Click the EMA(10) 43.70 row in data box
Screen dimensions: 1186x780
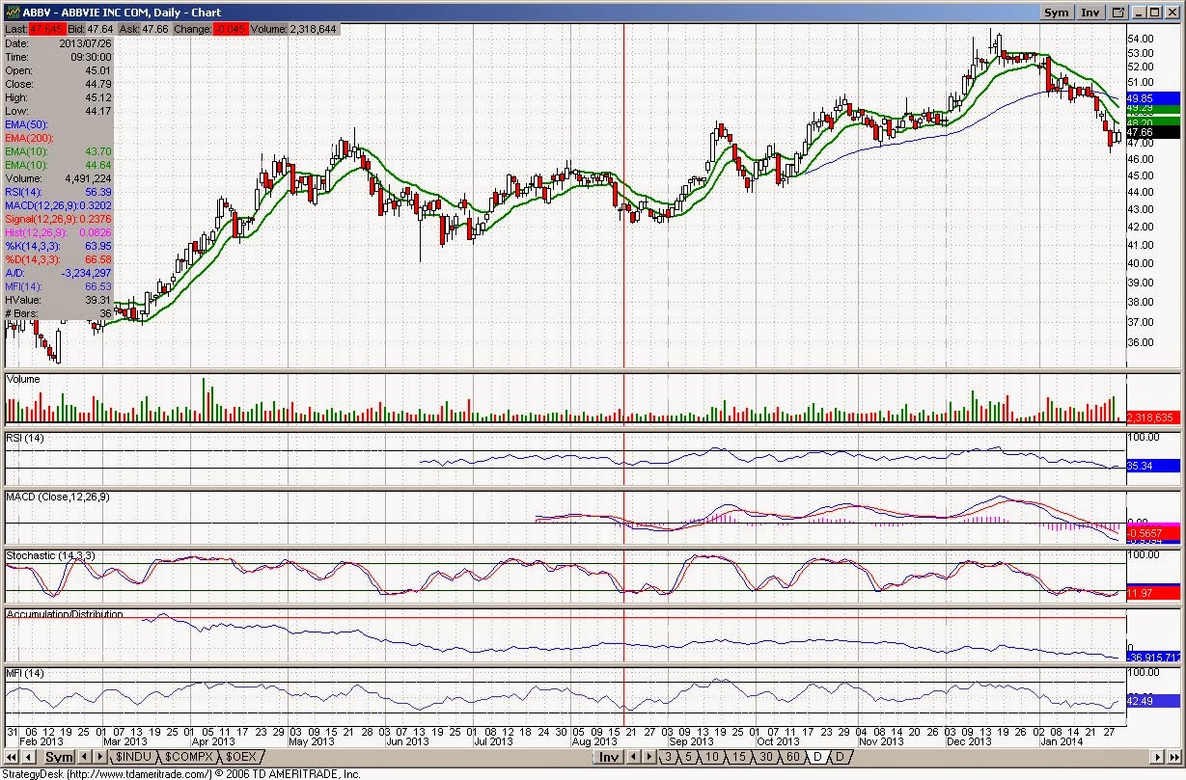coord(59,151)
